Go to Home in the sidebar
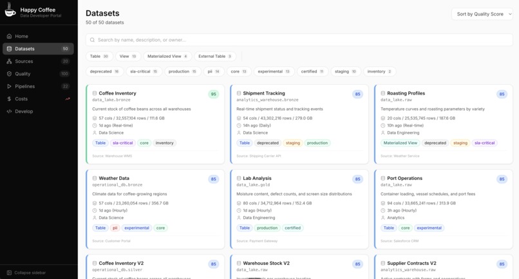 click(38, 36)
